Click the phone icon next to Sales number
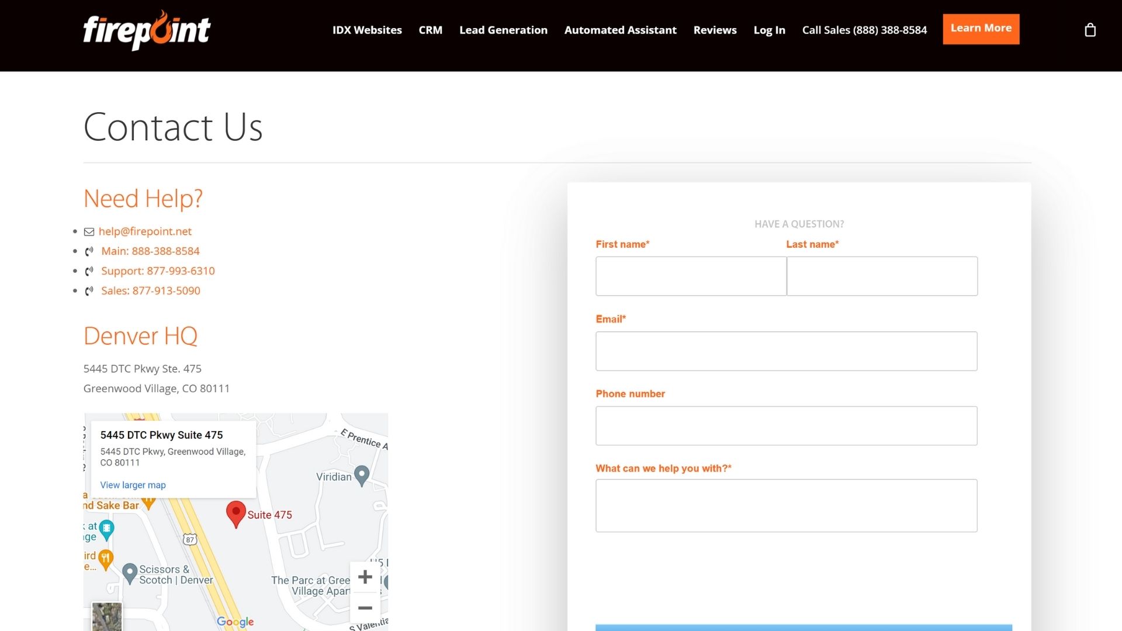 click(89, 290)
